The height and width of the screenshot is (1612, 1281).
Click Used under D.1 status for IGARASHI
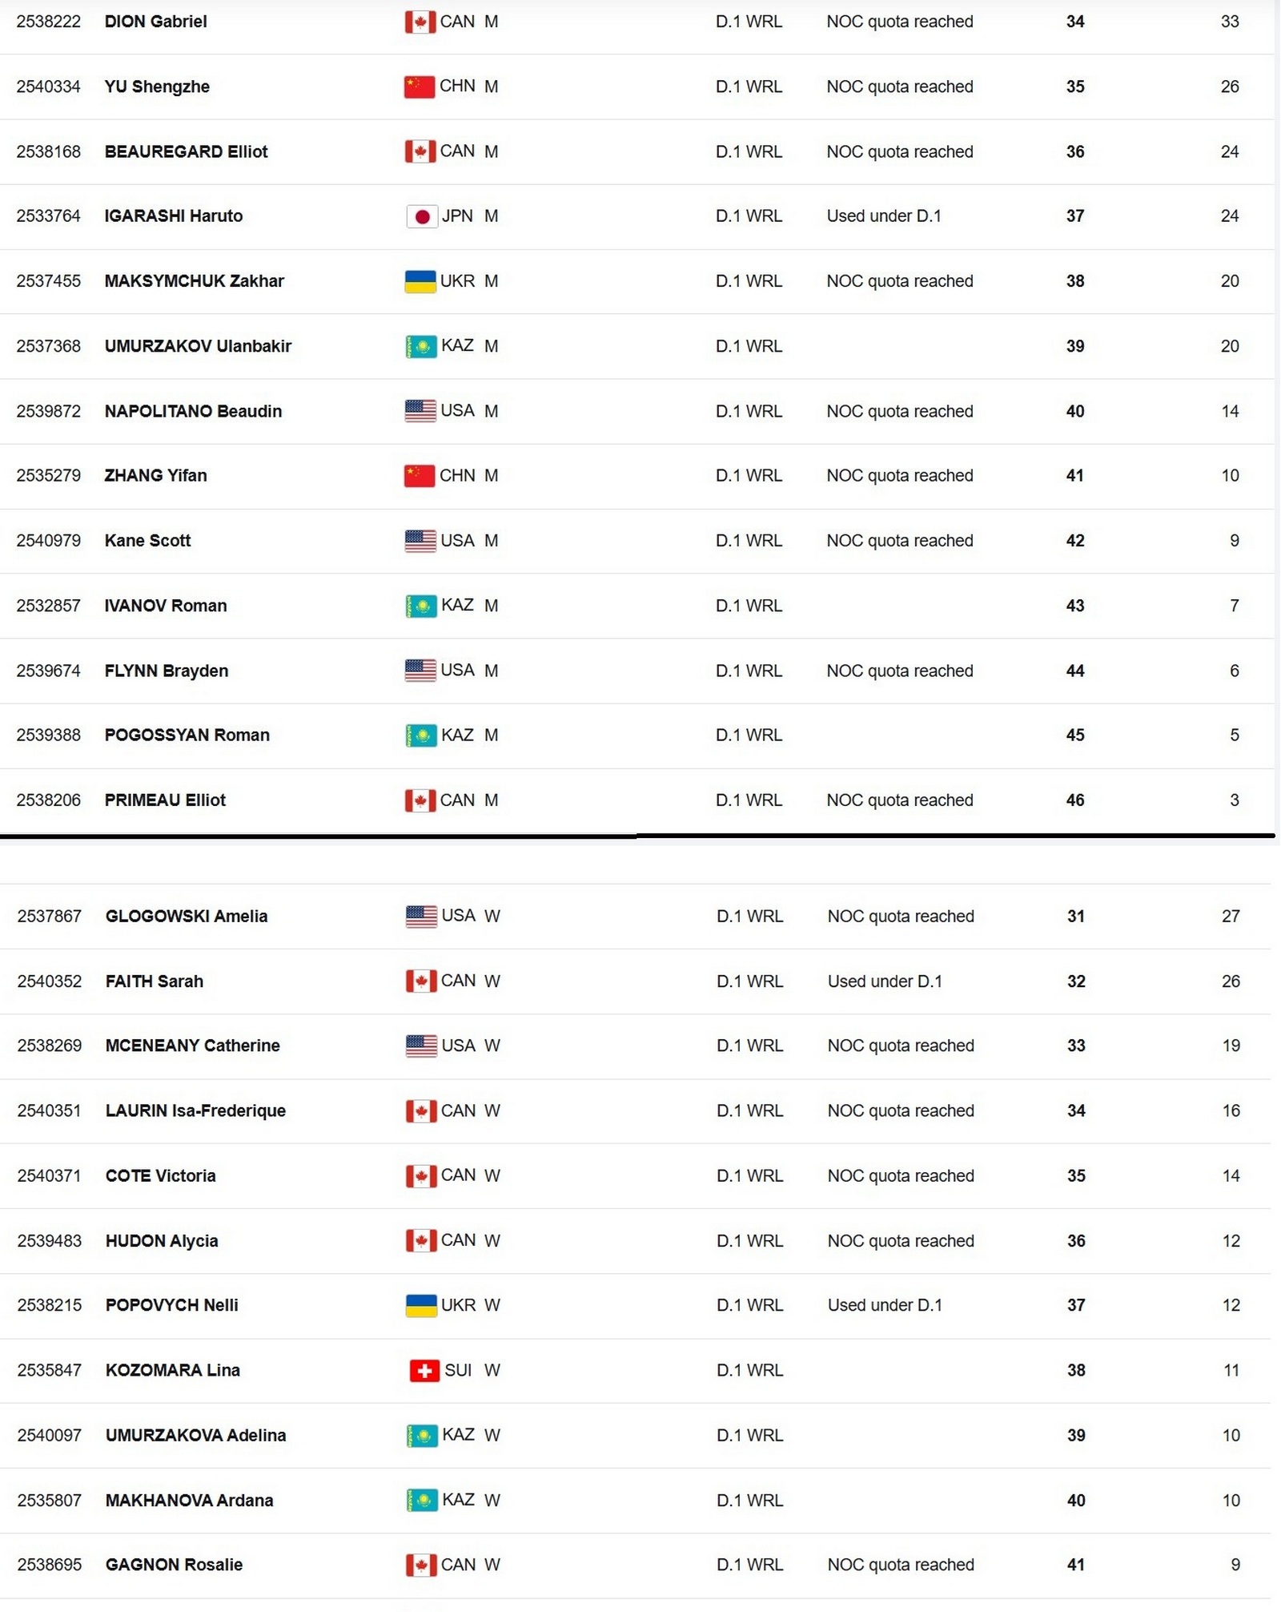click(x=883, y=216)
